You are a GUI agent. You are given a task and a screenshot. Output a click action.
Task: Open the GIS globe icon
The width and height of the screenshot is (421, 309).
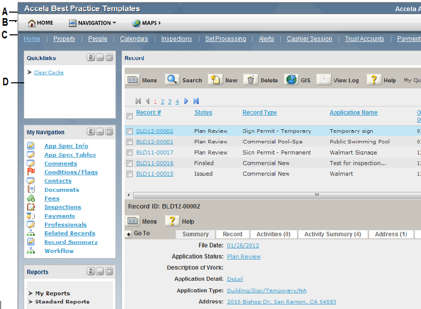[x=291, y=80]
